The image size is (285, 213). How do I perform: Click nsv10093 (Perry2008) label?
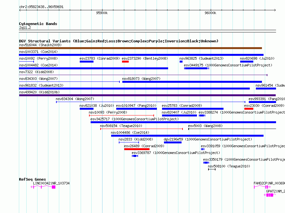tap(108, 112)
